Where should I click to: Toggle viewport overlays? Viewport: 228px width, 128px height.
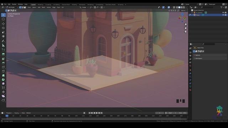click(x=169, y=7)
